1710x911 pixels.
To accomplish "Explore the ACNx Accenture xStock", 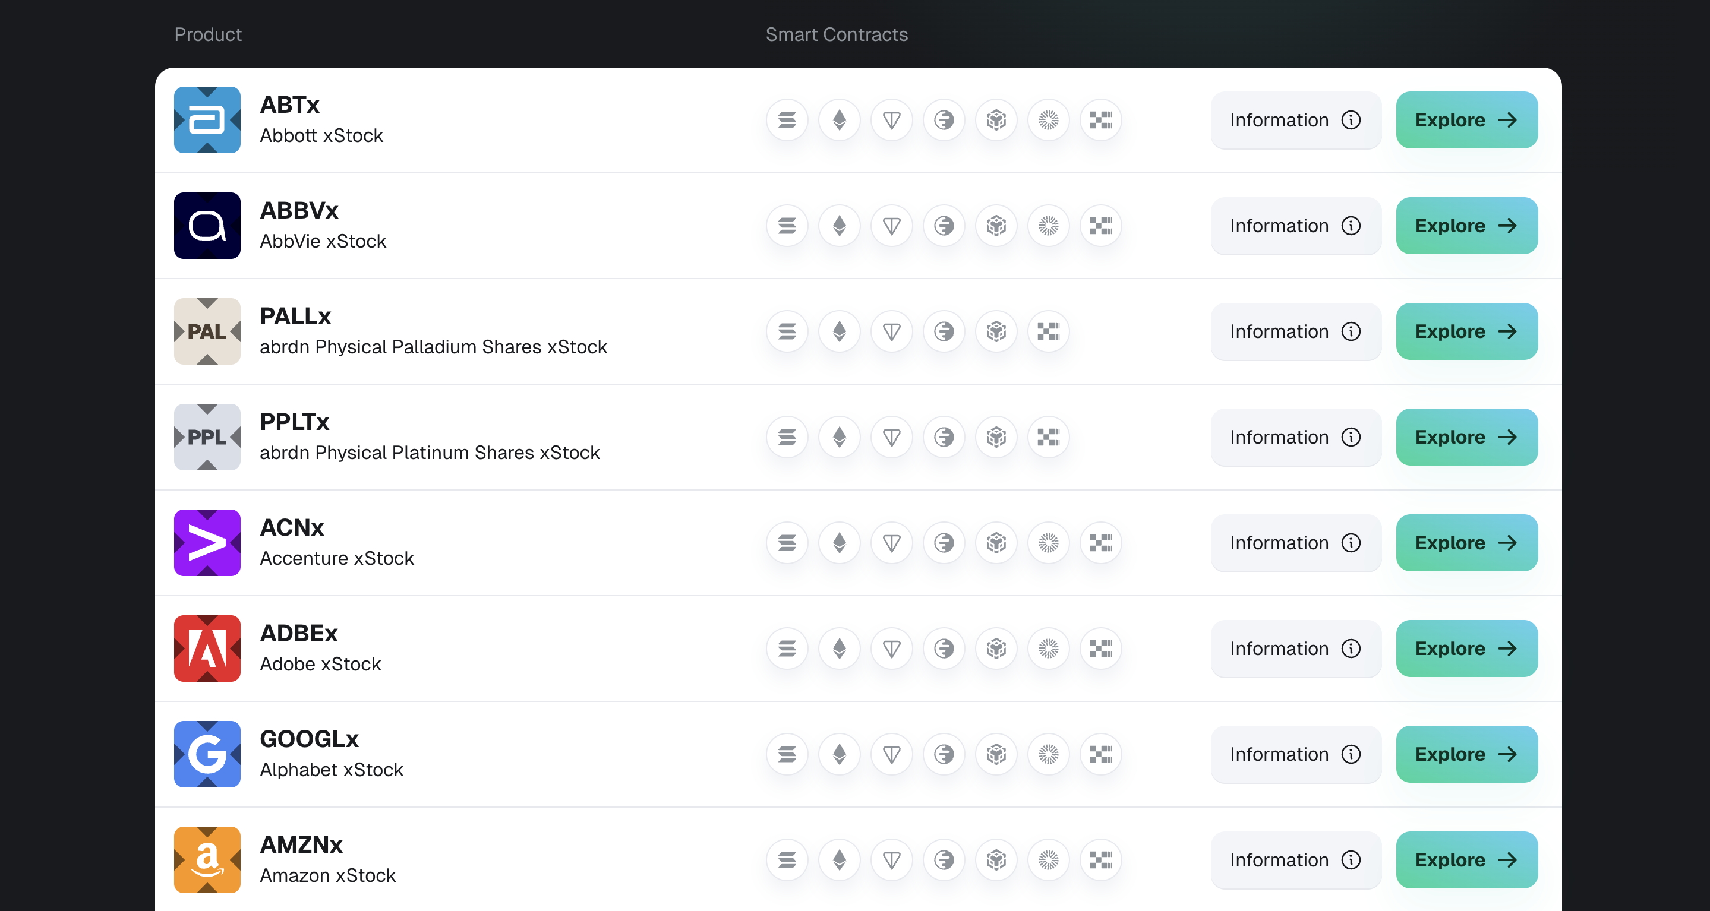I will click(x=1466, y=543).
